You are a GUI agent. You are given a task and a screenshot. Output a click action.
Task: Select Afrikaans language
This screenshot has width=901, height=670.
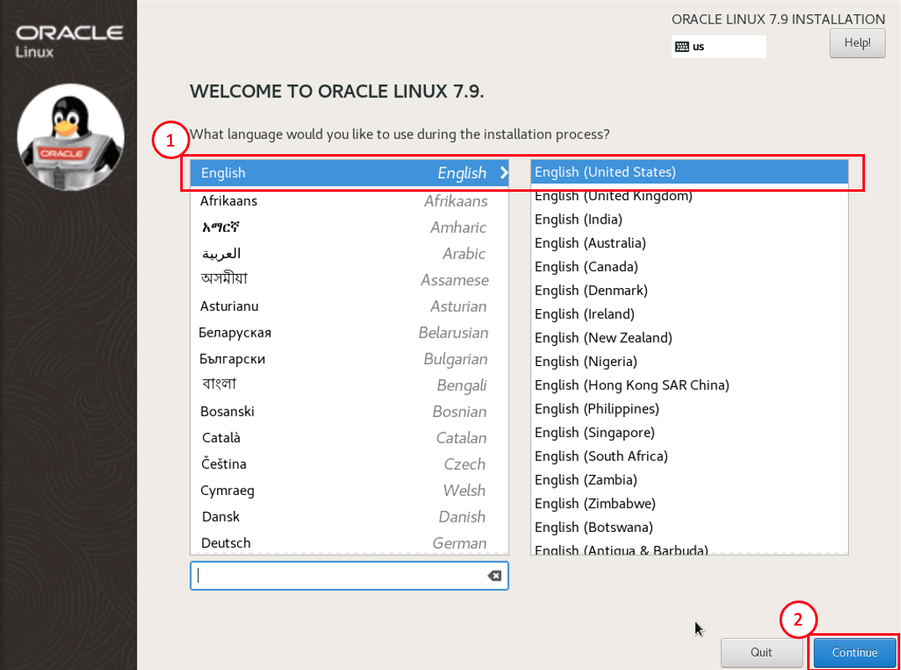point(350,201)
